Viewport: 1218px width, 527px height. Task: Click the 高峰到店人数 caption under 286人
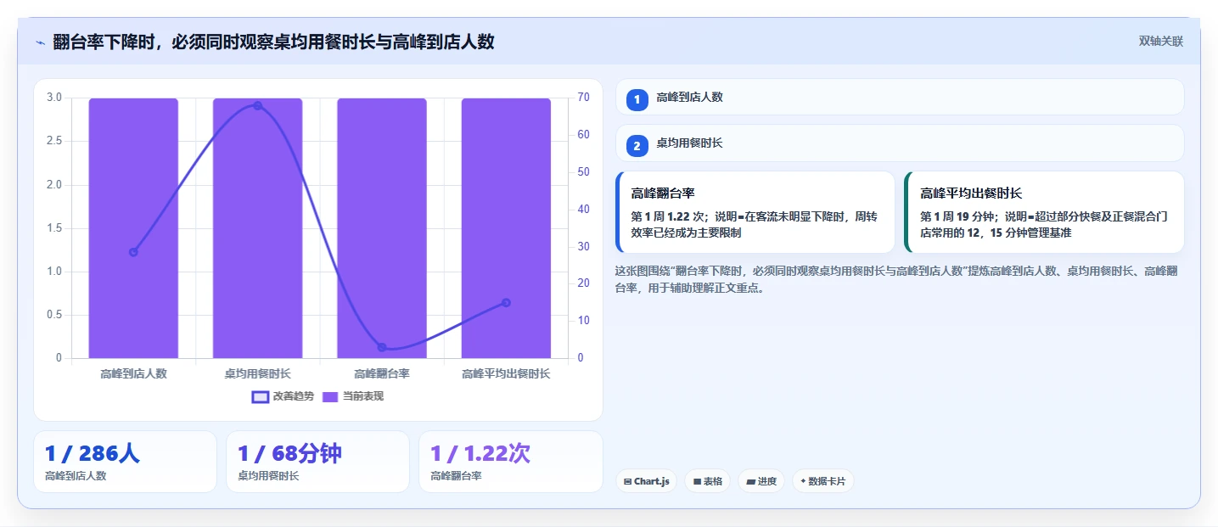coord(76,476)
